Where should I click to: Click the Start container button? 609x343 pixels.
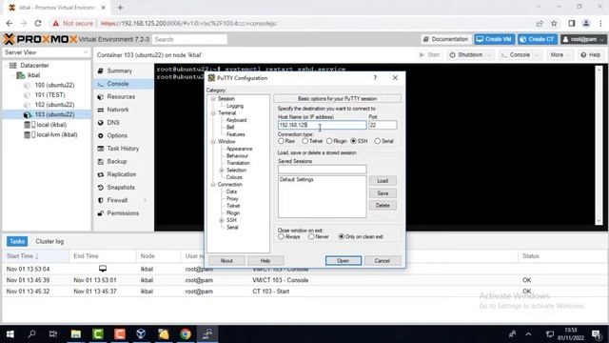pos(429,55)
